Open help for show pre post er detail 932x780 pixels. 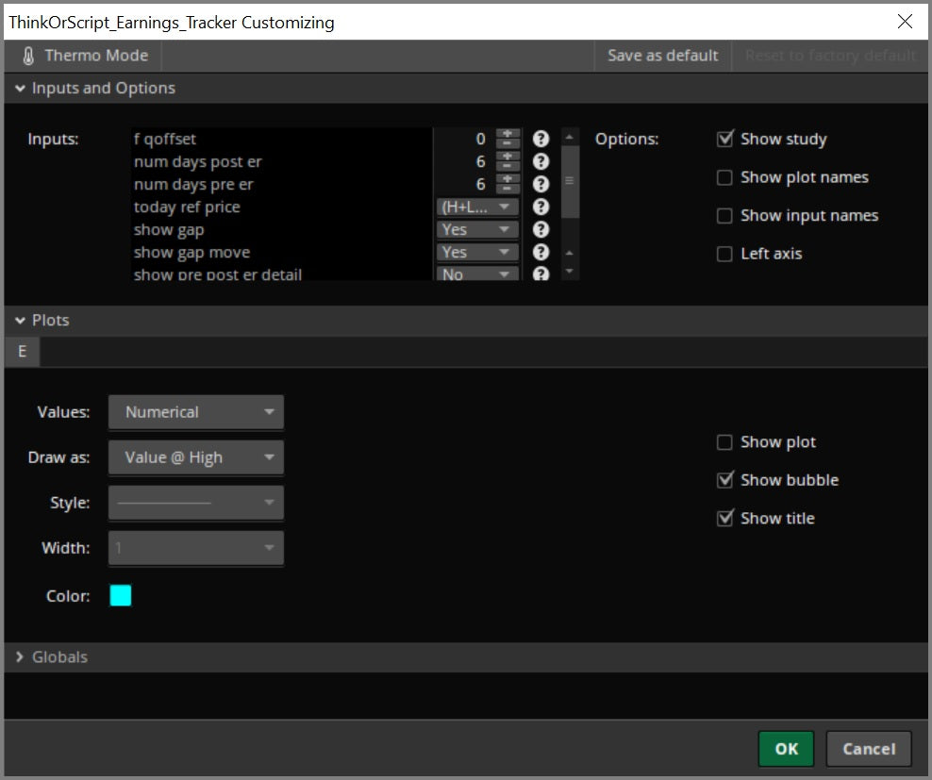point(541,274)
